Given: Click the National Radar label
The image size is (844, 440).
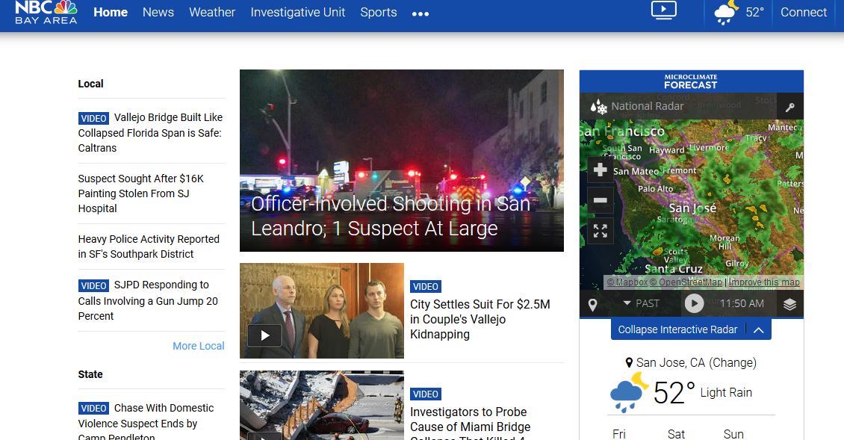Looking at the screenshot, I should click(648, 107).
